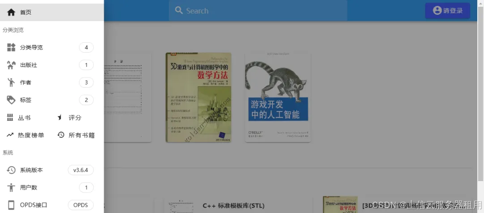Viewport: 484px width, 213px height.
Task: Click the account avatar icon in 请登录
Action: 437,10
